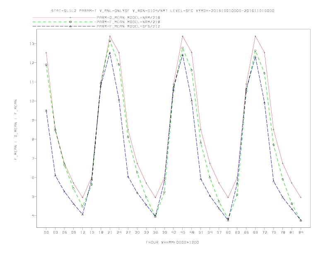Screen dimensions: 328x253
Task: Click y-axis tick value 9
Action: [33, 120]
